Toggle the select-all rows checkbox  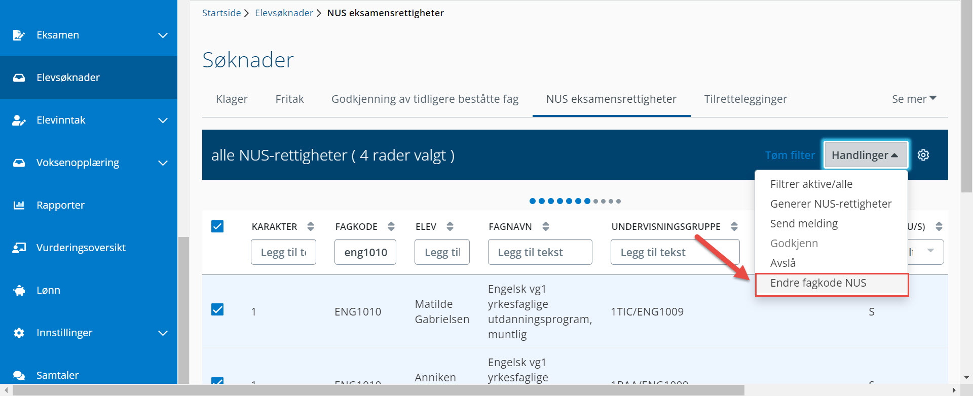pos(217,226)
